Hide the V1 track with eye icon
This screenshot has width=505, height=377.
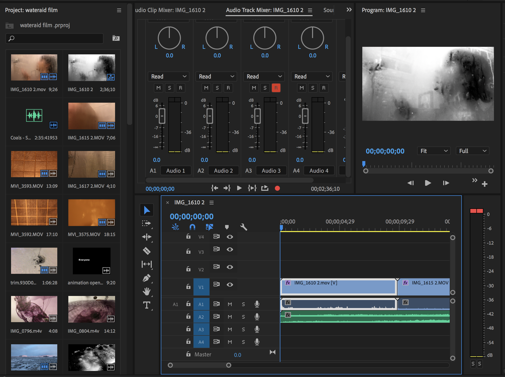point(230,285)
